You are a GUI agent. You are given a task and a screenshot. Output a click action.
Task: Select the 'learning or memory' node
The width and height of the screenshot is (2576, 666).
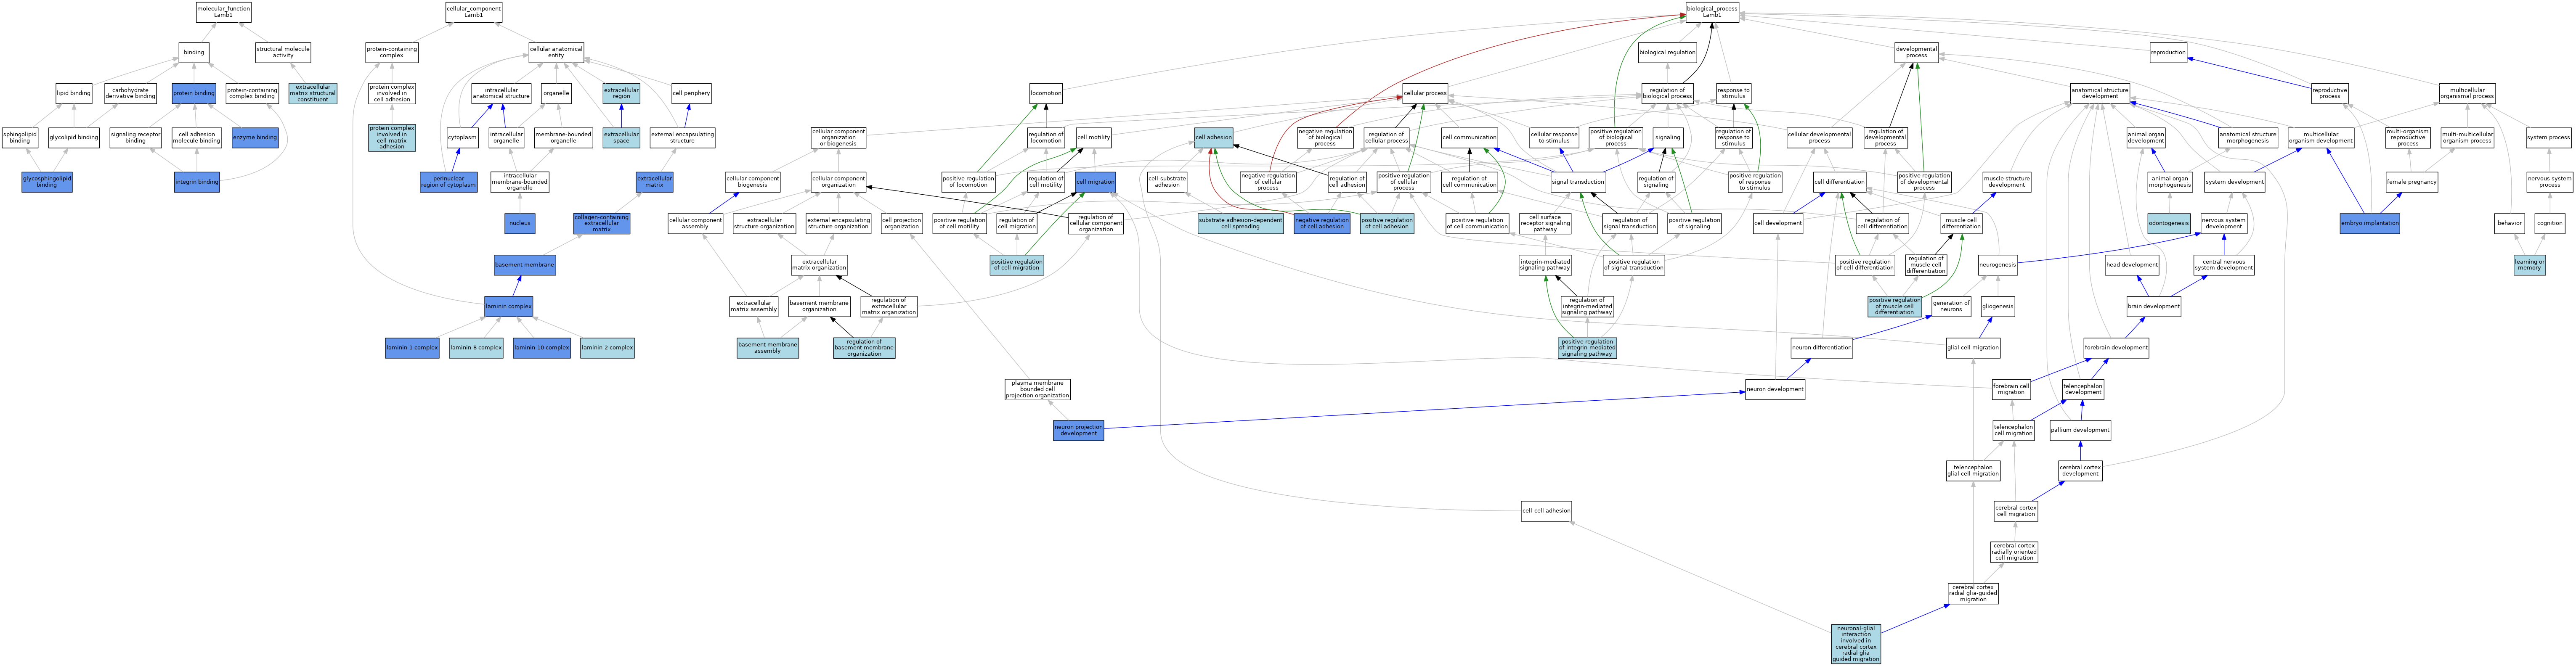point(2530,264)
